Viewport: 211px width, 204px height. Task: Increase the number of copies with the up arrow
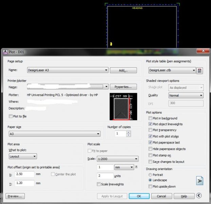(128, 132)
